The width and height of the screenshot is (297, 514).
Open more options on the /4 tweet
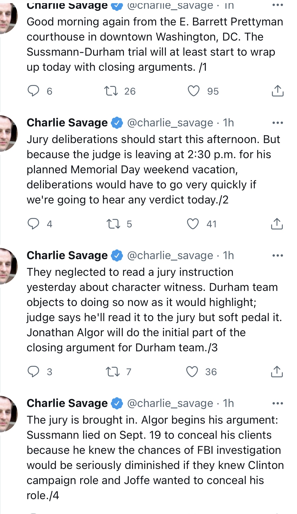[278, 403]
